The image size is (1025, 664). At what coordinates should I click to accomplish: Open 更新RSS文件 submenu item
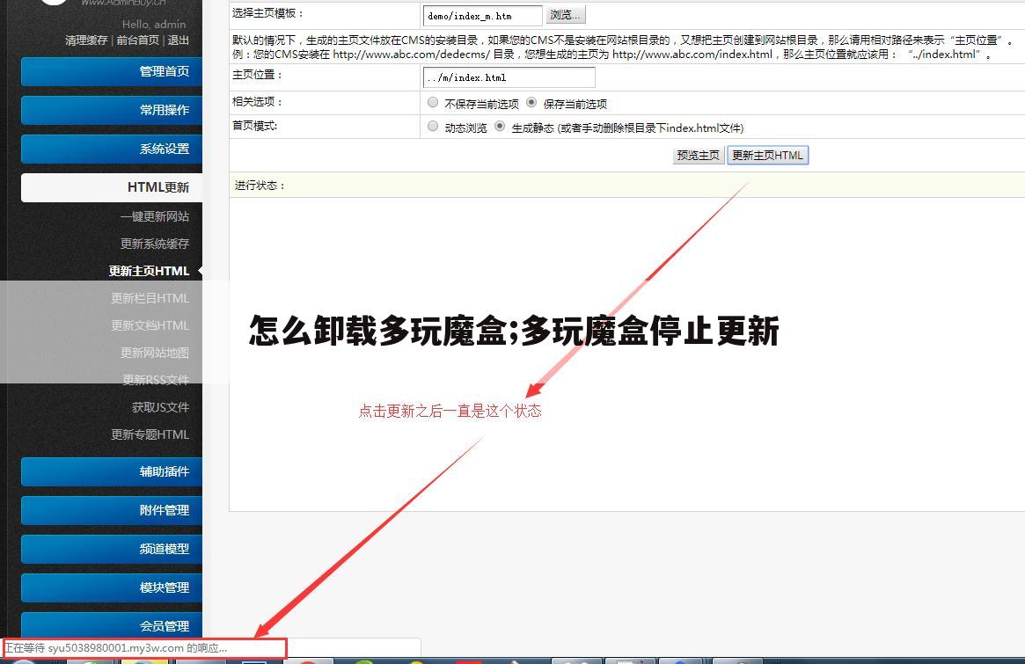(156, 380)
